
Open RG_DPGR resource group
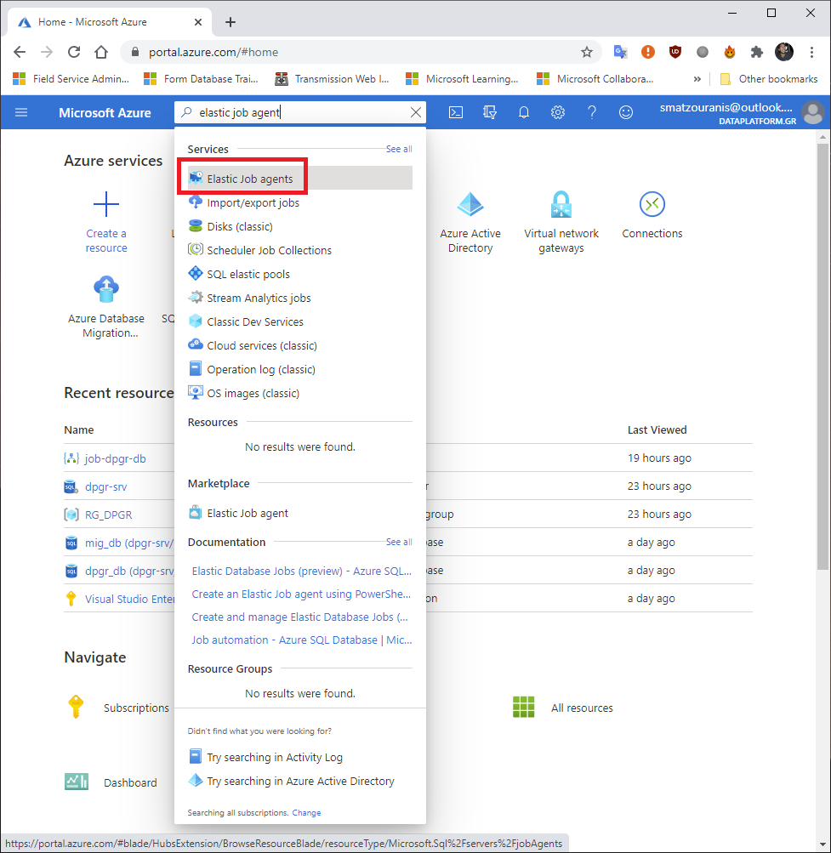108,515
